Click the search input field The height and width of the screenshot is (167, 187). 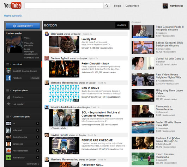(64, 6)
